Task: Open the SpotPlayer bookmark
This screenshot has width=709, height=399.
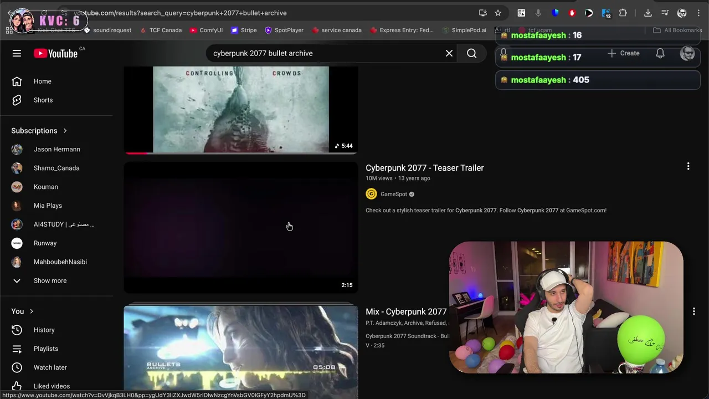Action: point(284,30)
